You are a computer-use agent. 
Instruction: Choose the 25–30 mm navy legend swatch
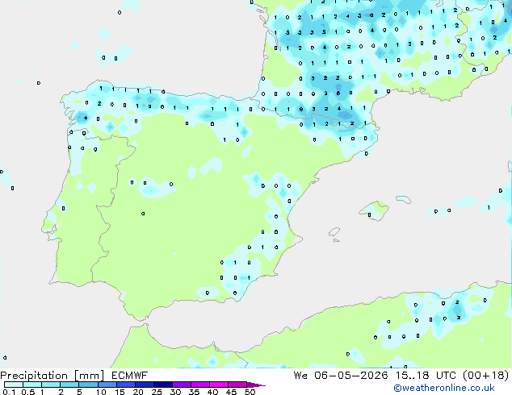point(162,385)
